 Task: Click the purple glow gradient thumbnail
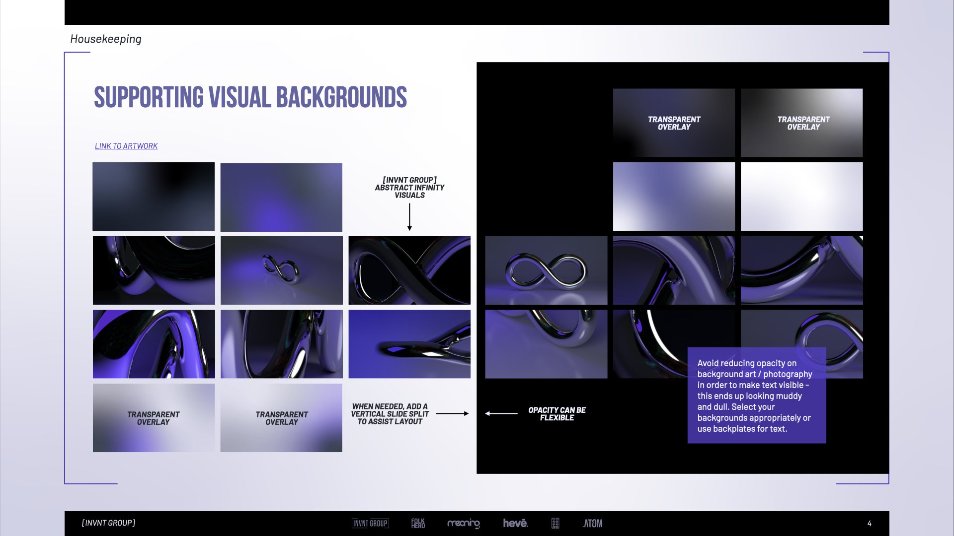tap(281, 197)
